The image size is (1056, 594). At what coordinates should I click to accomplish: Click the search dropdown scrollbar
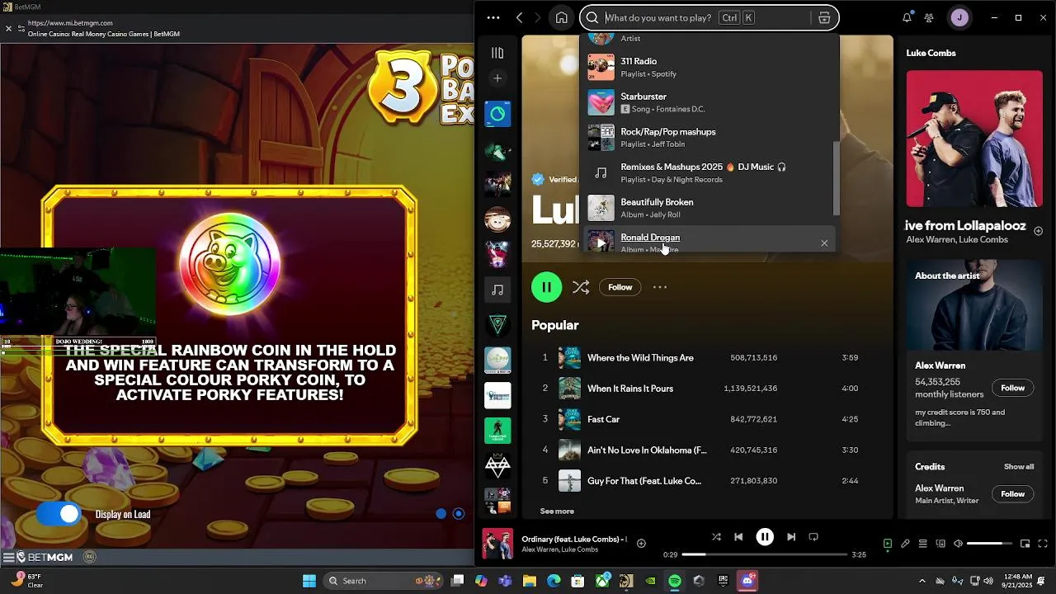(x=836, y=177)
